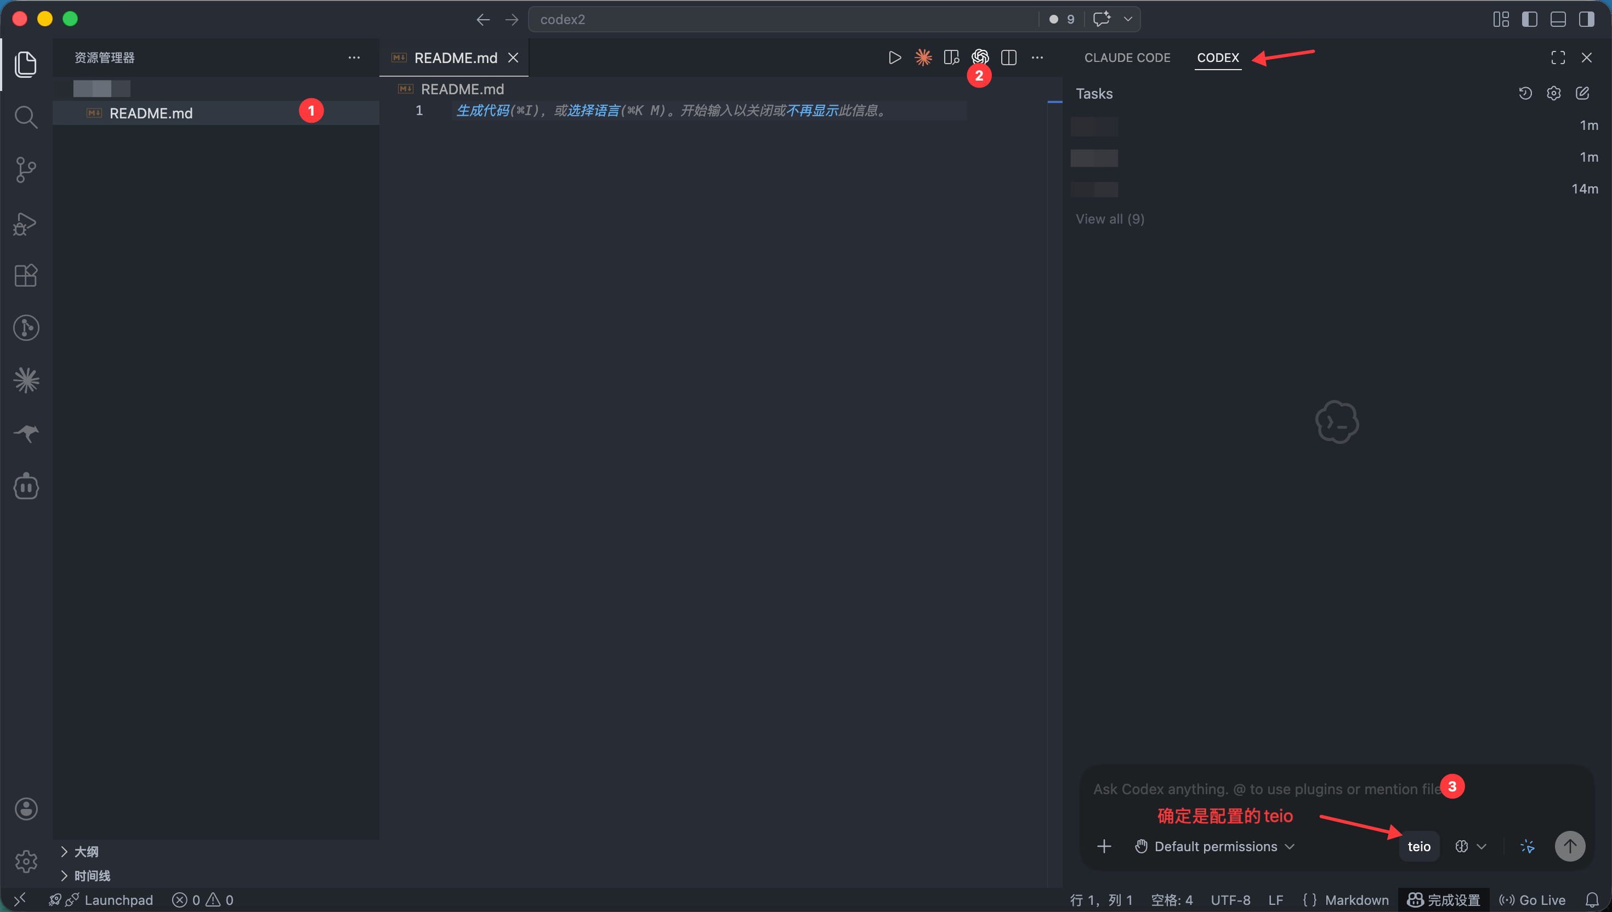1612x912 pixels.
Task: Toggle the primary side bar
Action: 1529,19
